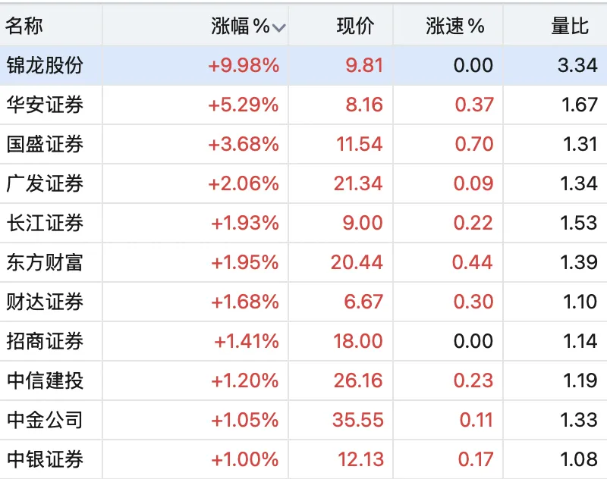Click the +9.98% change value
The width and height of the screenshot is (607, 479).
[244, 65]
